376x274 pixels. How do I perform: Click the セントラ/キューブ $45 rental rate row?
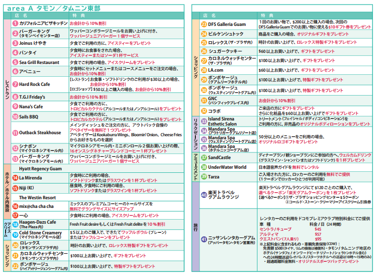tap(291, 229)
